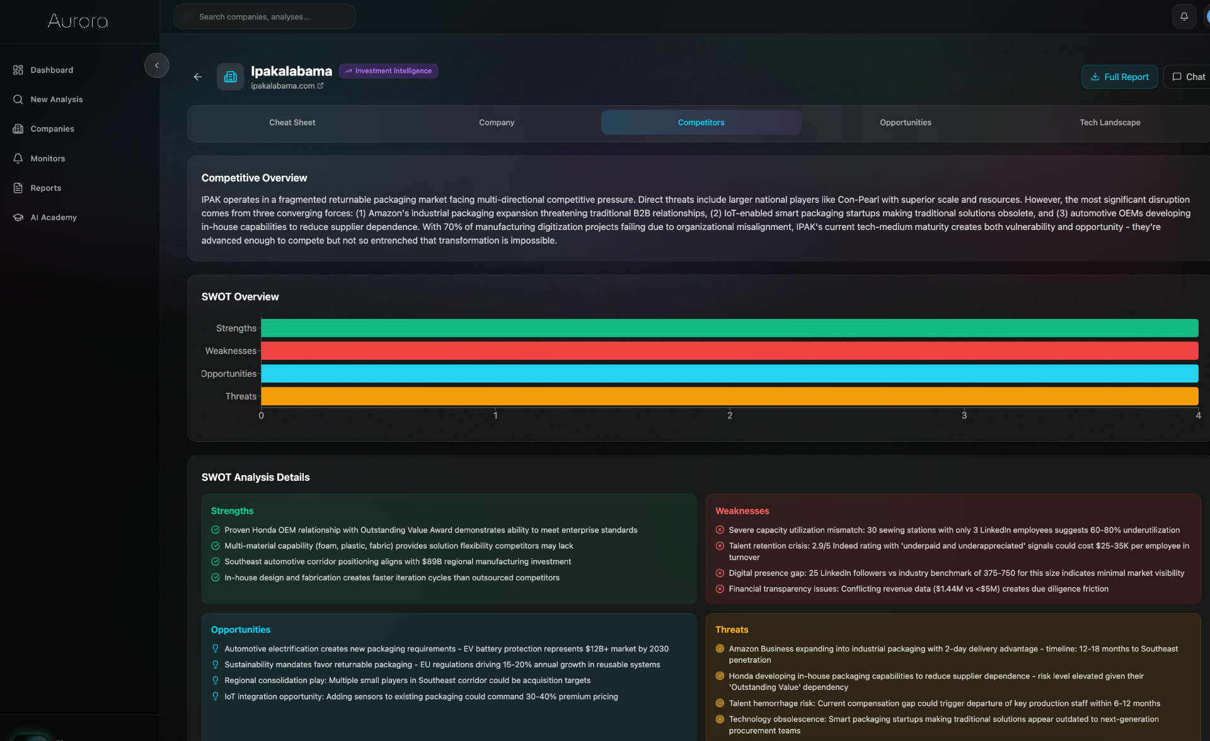
Task: Click check icon beside In-house design and fabrication
Action: (x=216, y=577)
